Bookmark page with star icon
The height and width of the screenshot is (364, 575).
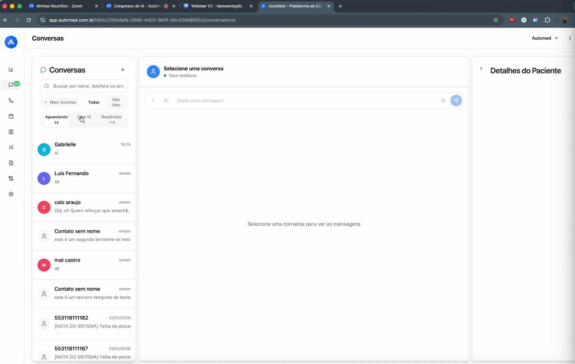pos(496,20)
